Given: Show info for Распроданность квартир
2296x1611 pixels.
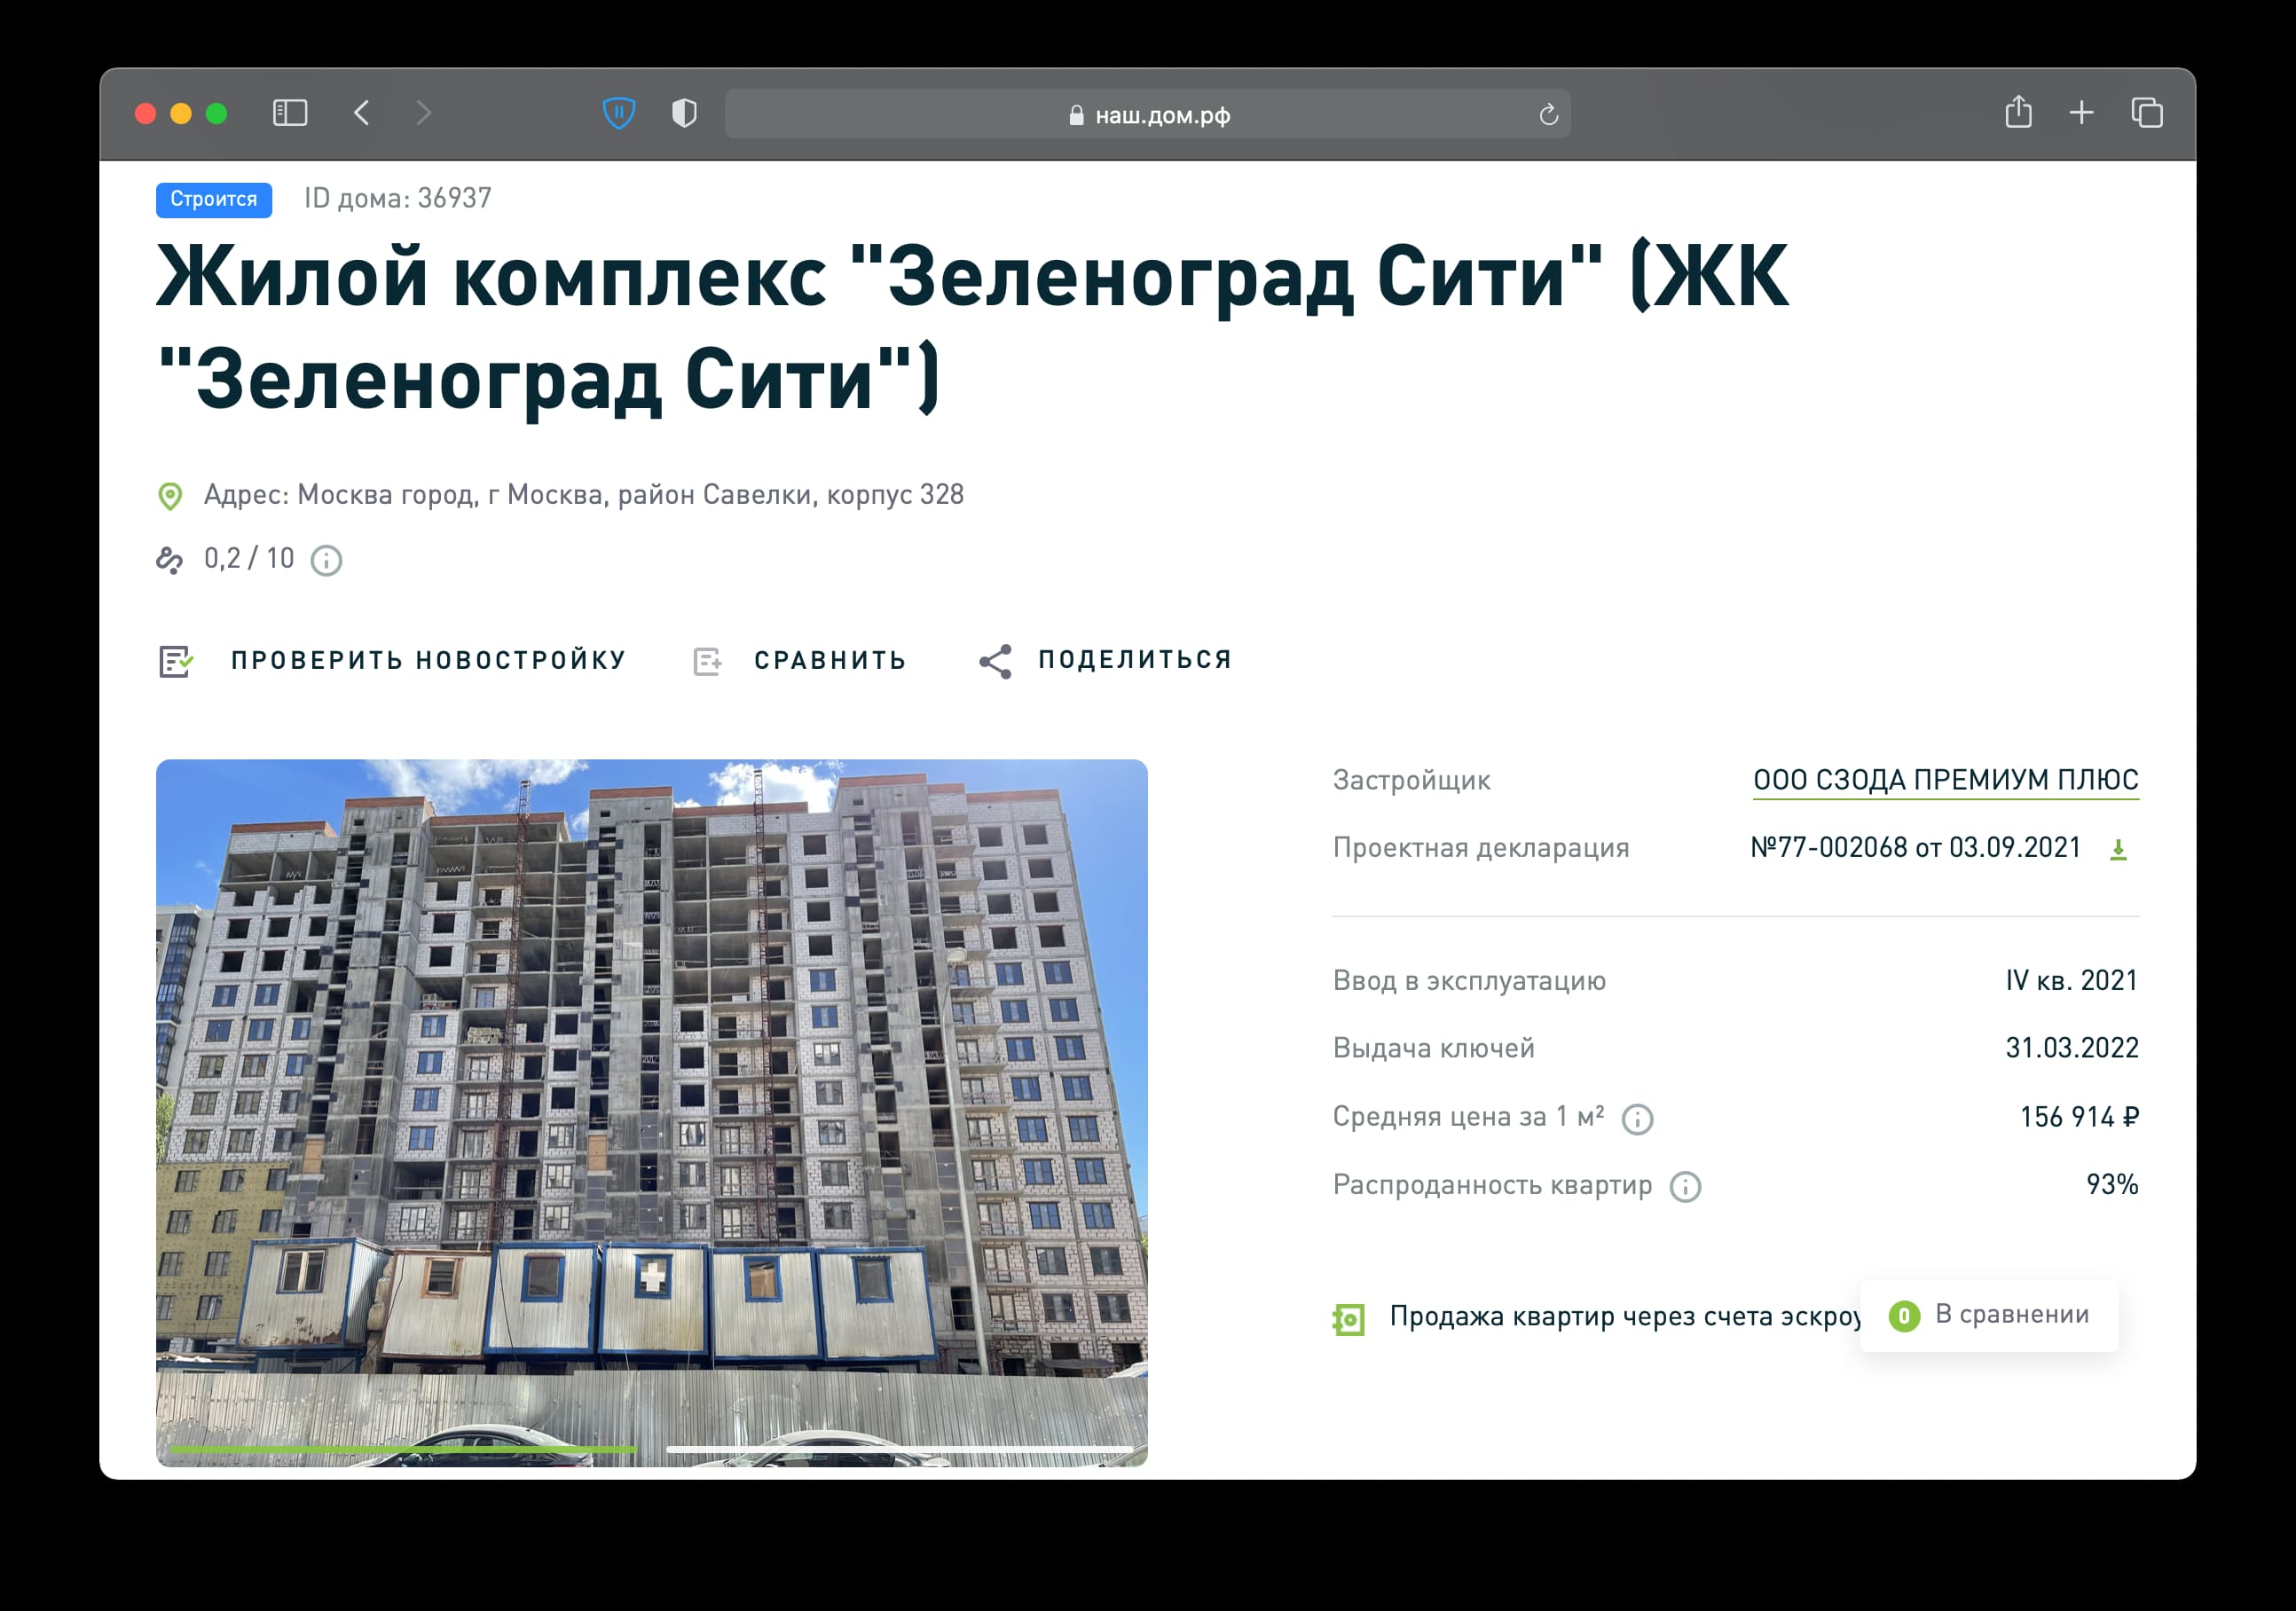Looking at the screenshot, I should tap(1685, 1187).
